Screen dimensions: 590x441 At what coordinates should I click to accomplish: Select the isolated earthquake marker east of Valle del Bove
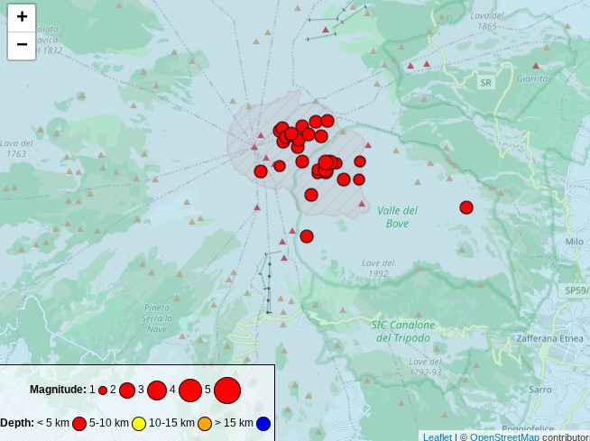[466, 207]
